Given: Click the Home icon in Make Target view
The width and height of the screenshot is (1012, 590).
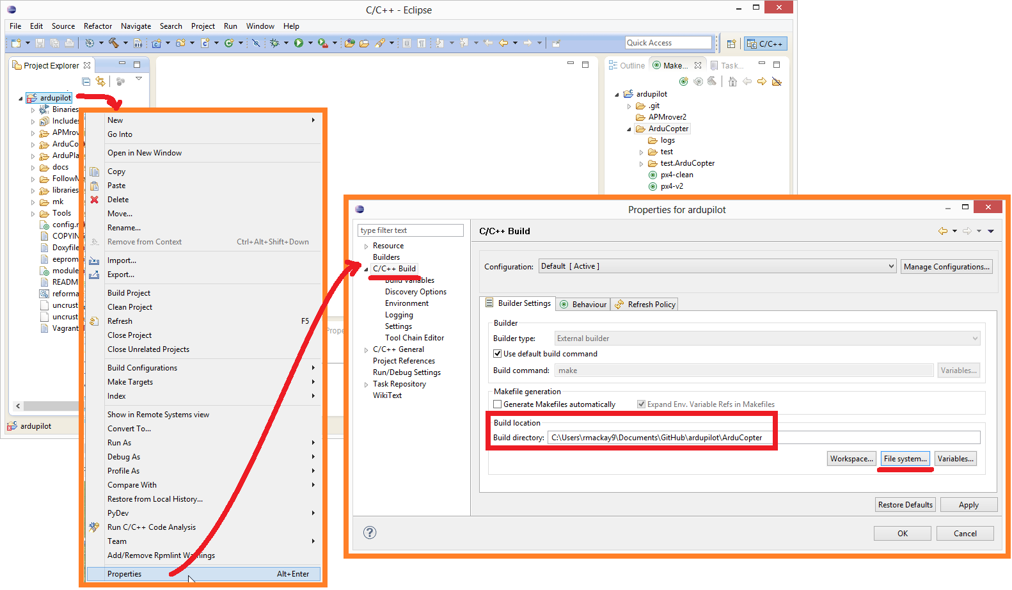Looking at the screenshot, I should (732, 81).
